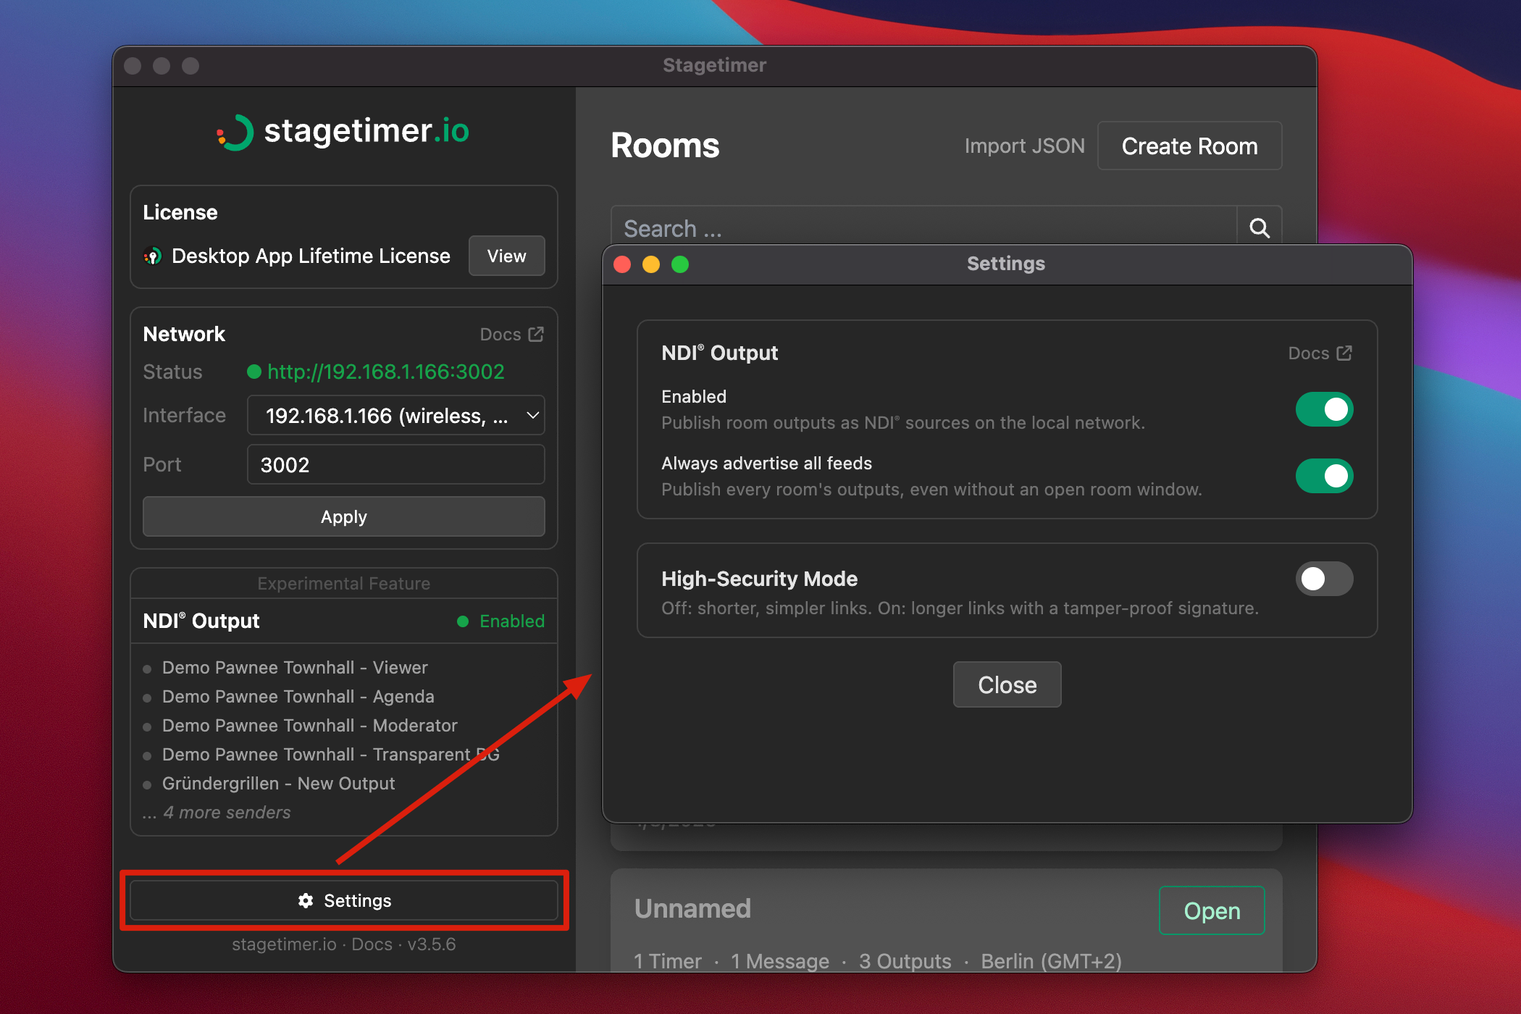Click '4 more senders' text
The height and width of the screenshot is (1014, 1521).
[x=227, y=812]
